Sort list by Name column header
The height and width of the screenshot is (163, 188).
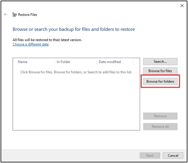34,62
